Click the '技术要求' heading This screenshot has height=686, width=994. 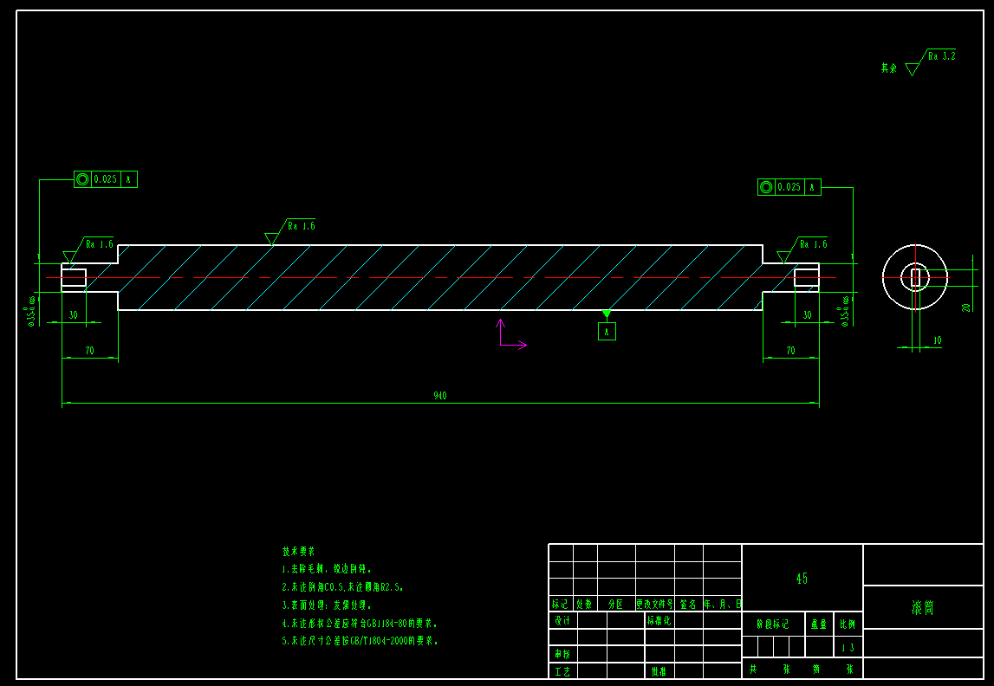[x=299, y=551]
